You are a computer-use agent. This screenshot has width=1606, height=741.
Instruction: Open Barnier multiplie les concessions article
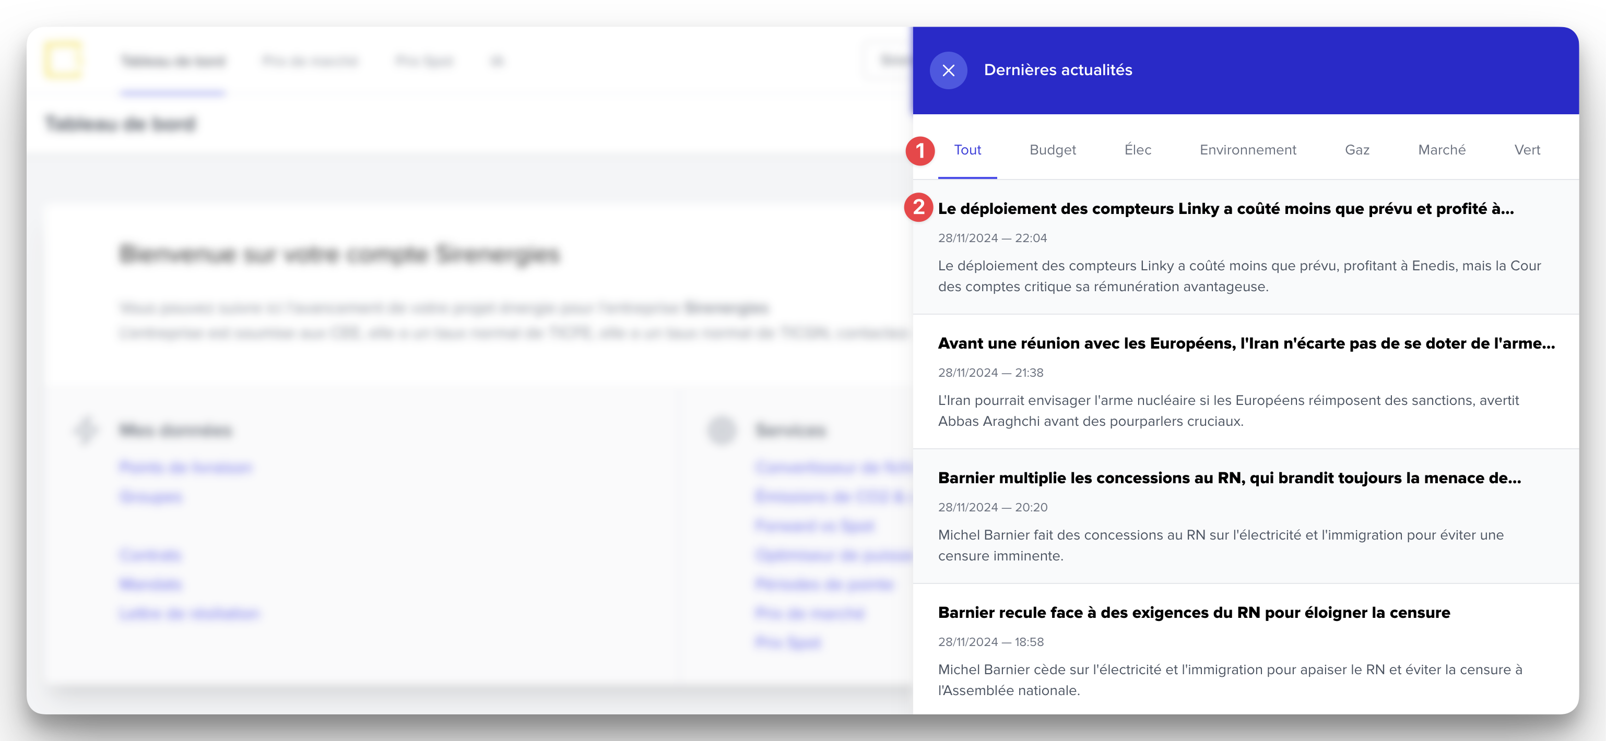point(1229,478)
